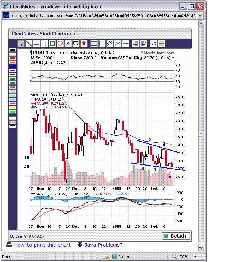Viewport: 225px width, 262px height.
Task: Choose the magenta color swatch
Action: tap(13, 104)
